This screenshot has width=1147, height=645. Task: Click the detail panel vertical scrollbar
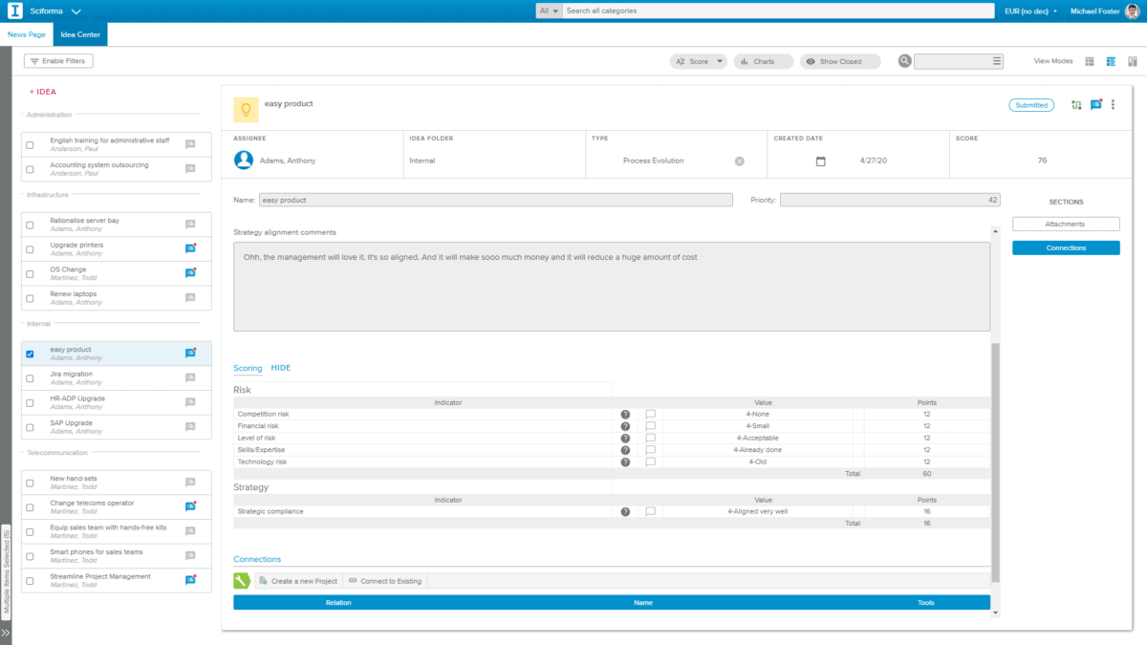(995, 463)
